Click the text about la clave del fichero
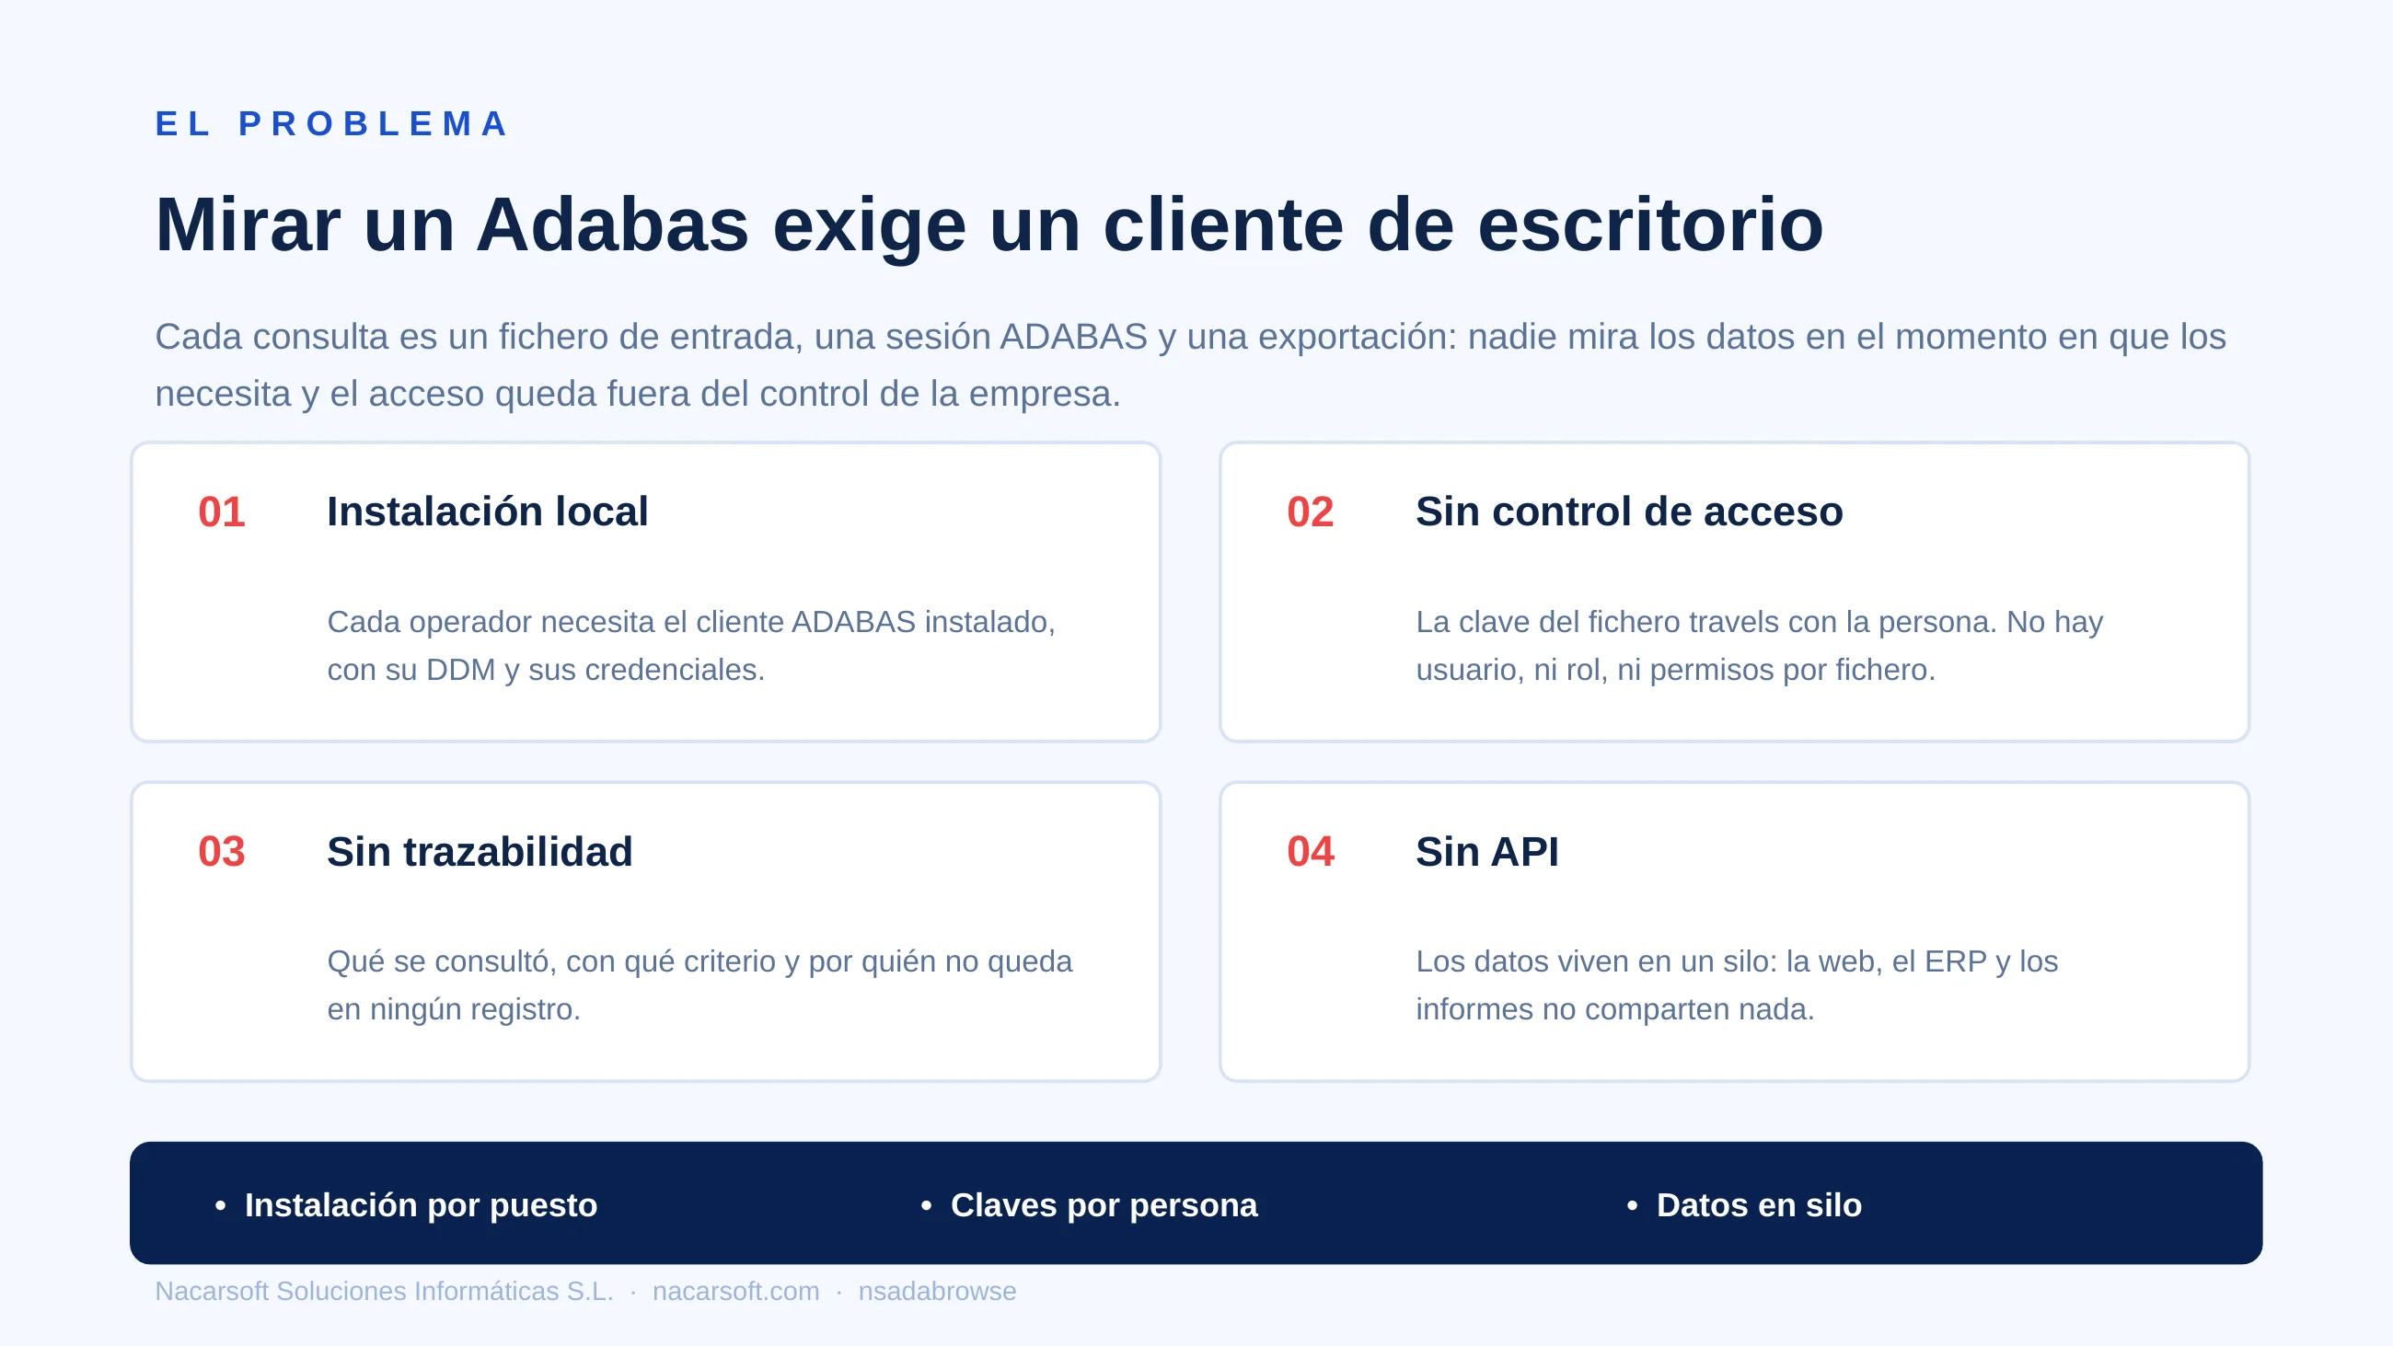 pyautogui.click(x=1760, y=646)
